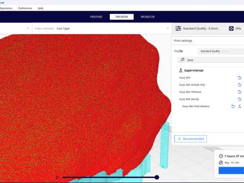This screenshot has height=183, width=244.
Task: Start the layer simulation playback
Action: click(57, 177)
